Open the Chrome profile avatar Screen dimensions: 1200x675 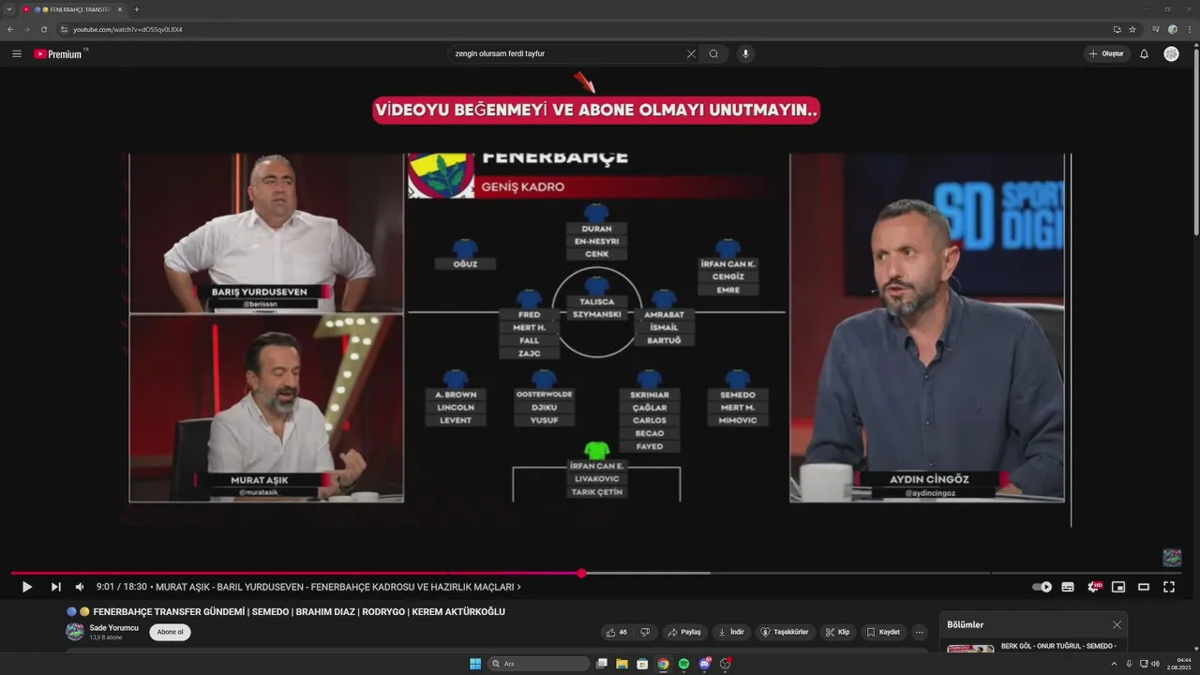tap(1173, 29)
